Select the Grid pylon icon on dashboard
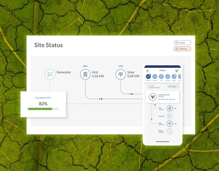219x171 pixels. [x=85, y=74]
